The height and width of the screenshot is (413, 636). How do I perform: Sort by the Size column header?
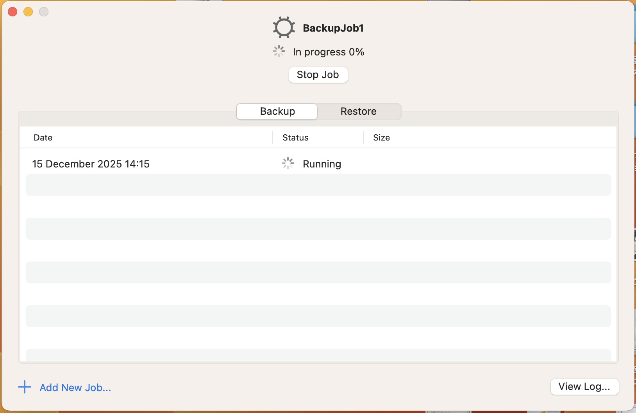tap(381, 137)
